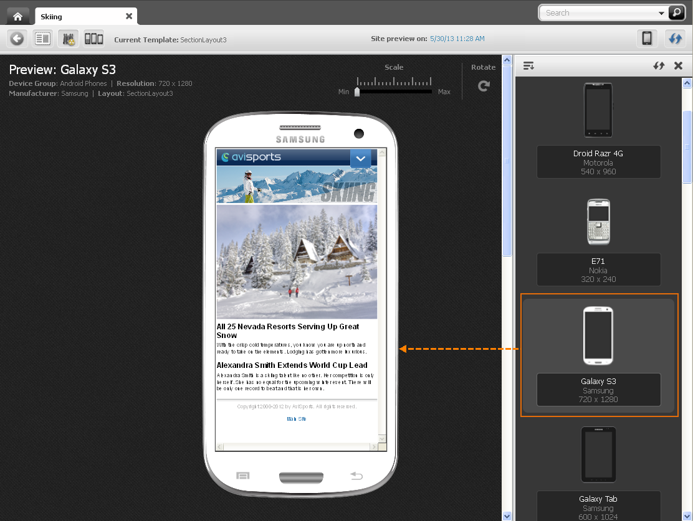Click the device list scrollbar thumb
693x521 pixels.
tap(687, 146)
